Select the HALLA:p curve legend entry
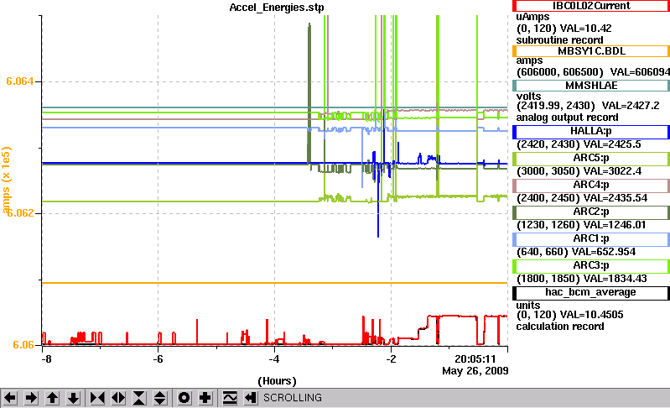The width and height of the screenshot is (670, 408). point(591,131)
